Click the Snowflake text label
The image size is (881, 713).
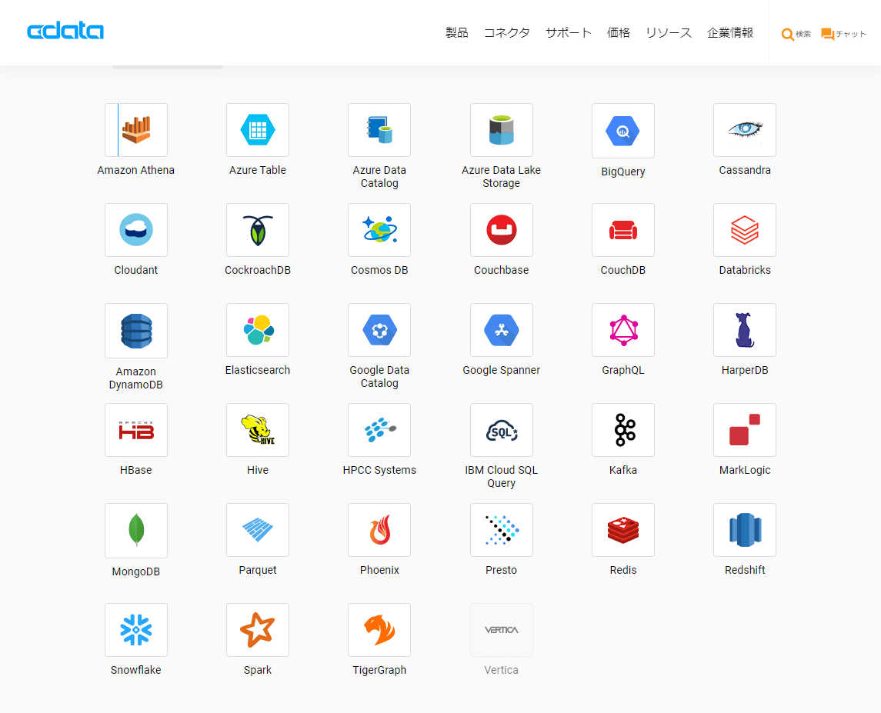(136, 670)
